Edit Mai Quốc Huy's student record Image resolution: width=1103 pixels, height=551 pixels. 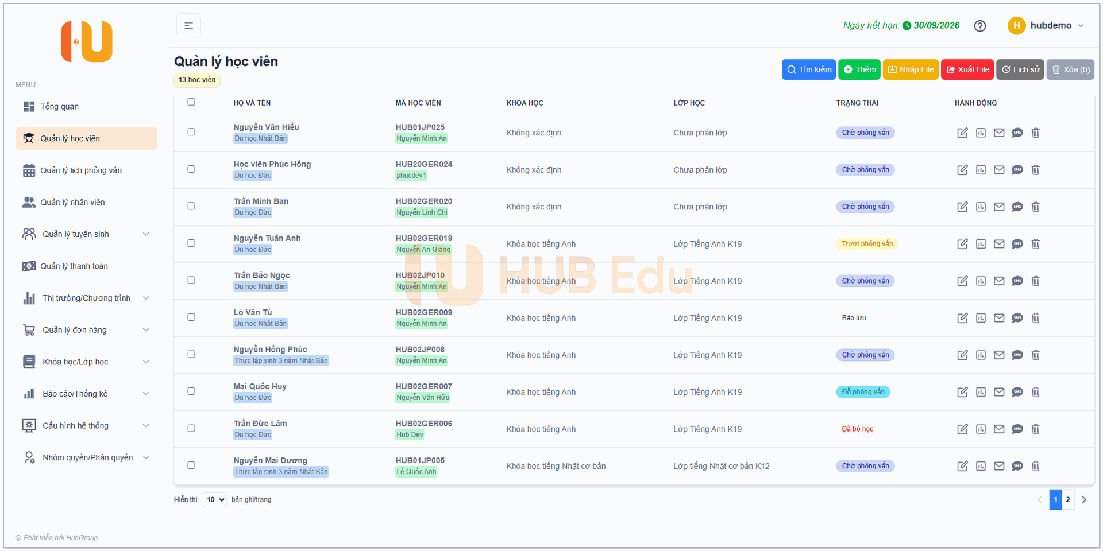click(x=962, y=392)
